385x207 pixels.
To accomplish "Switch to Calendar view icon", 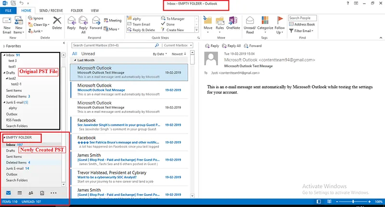I will coord(20,193).
